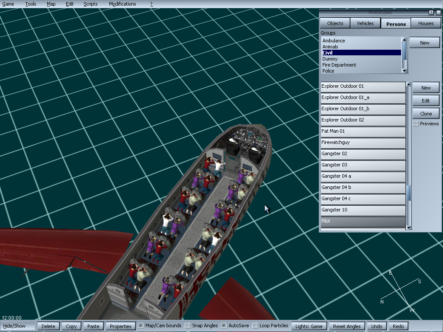
Task: Click the Redo button
Action: click(x=398, y=326)
